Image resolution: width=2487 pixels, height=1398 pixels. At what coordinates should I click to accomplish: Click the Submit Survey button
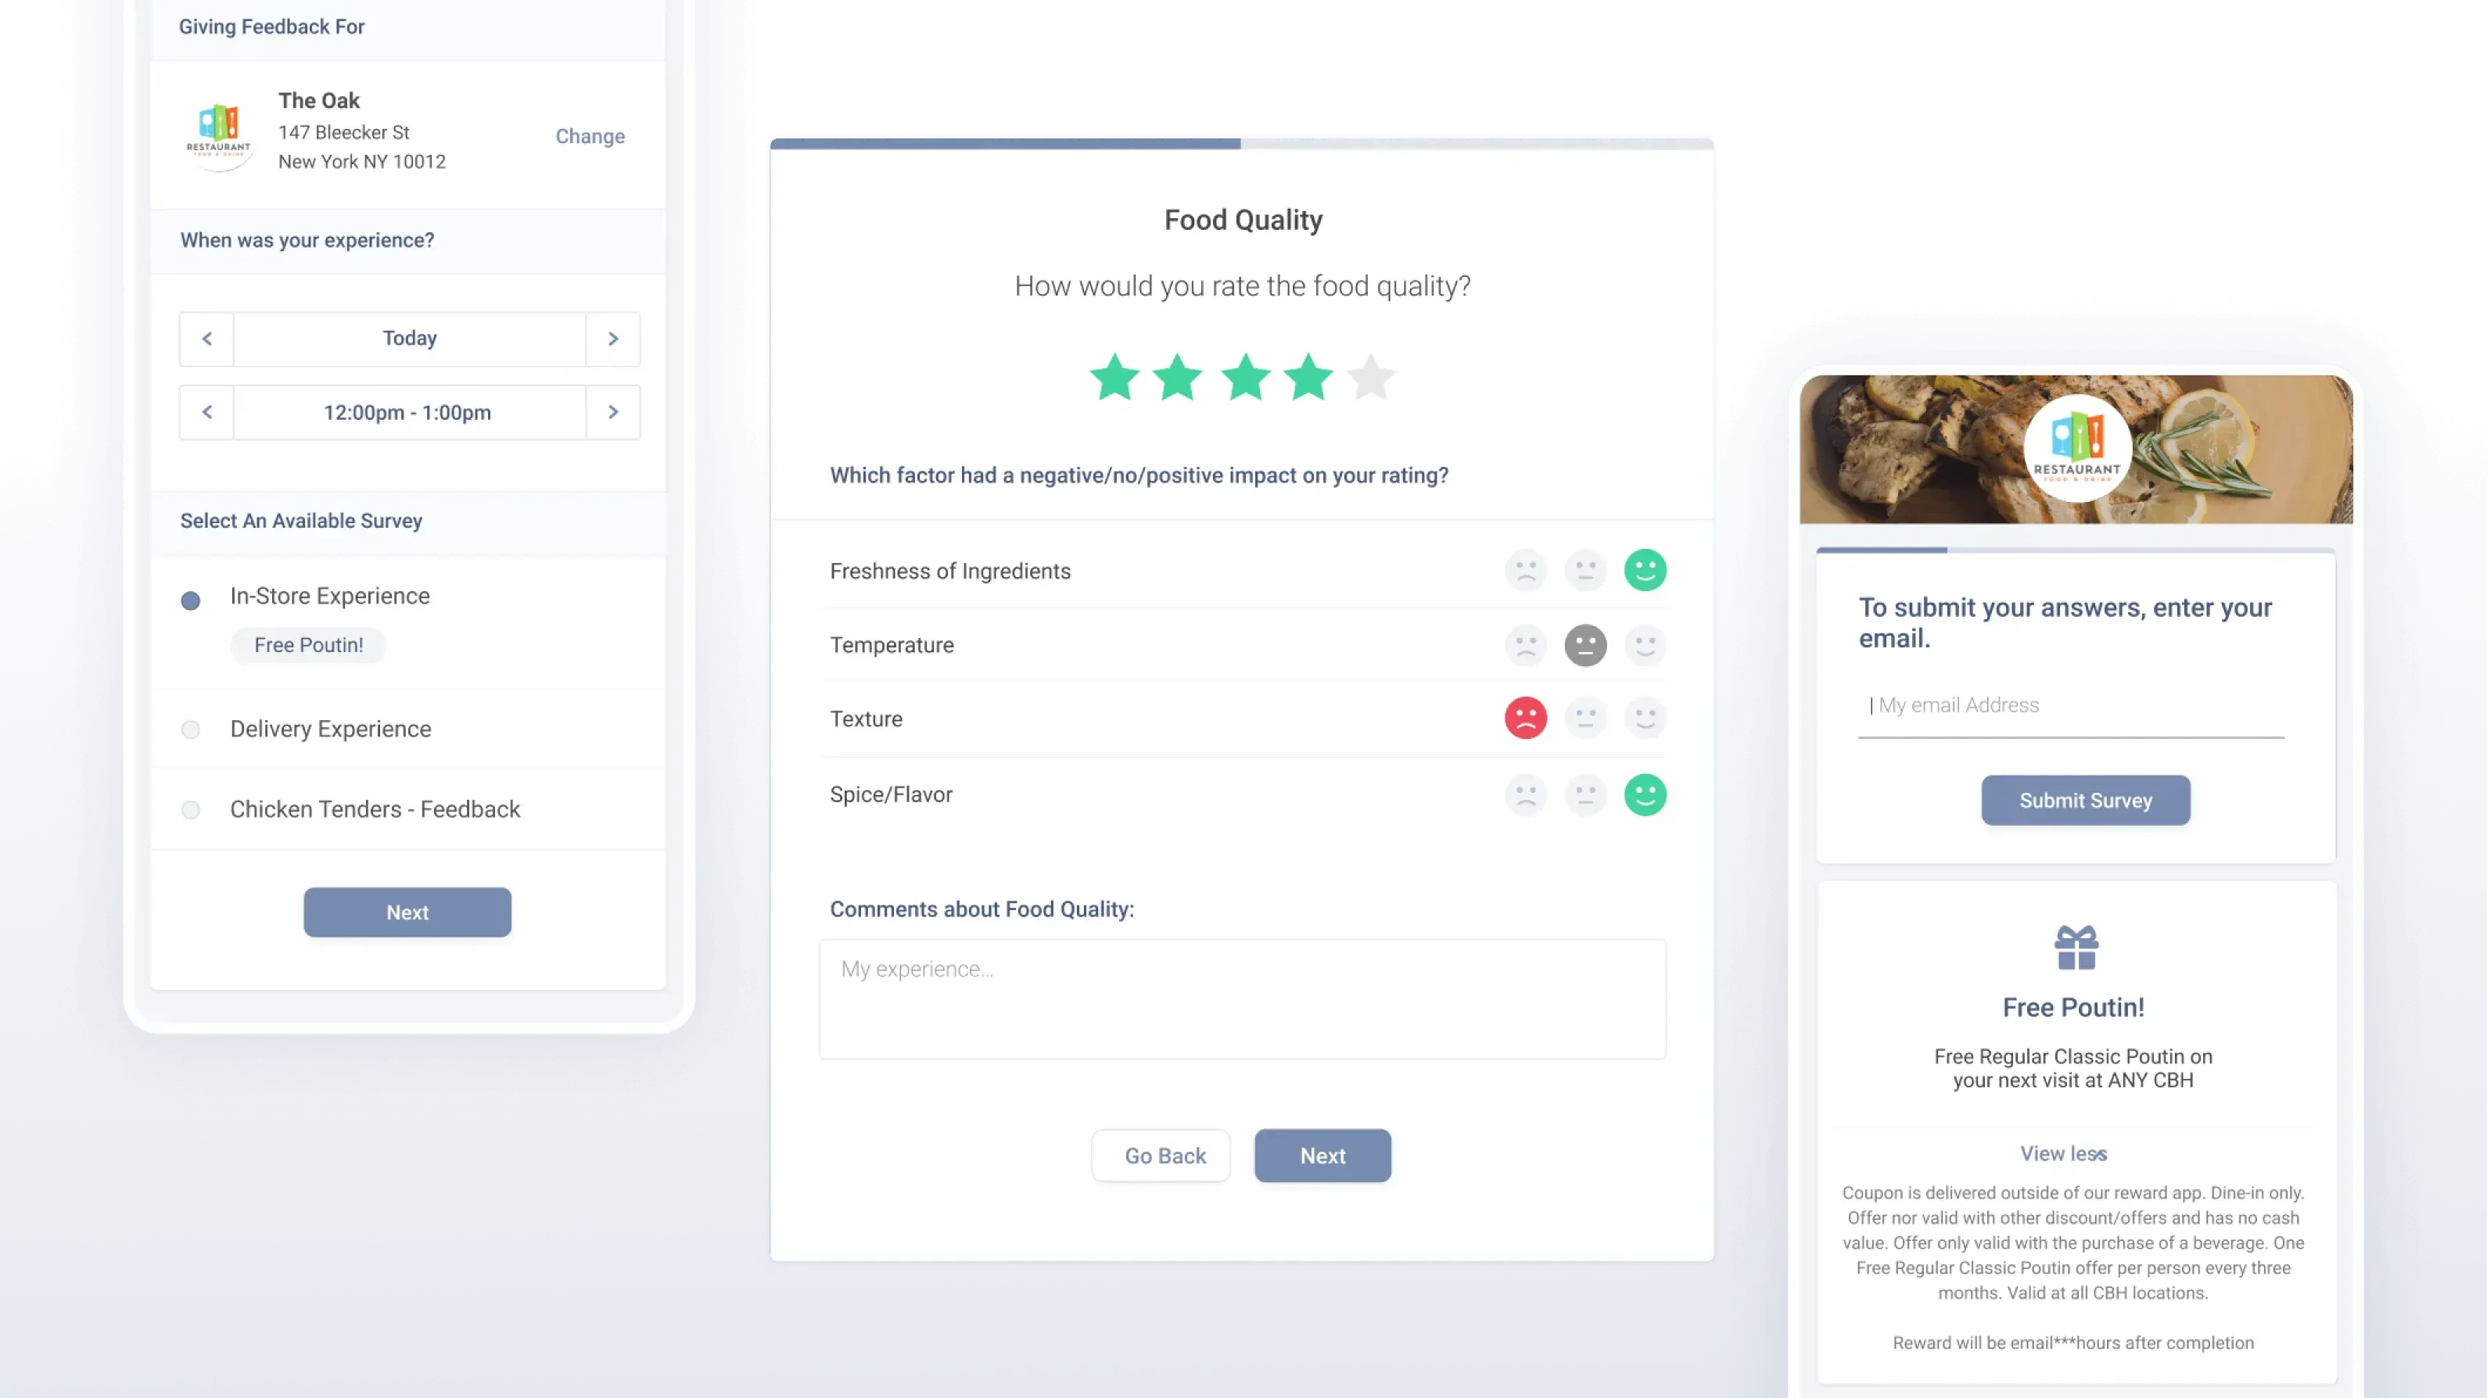point(2086,799)
